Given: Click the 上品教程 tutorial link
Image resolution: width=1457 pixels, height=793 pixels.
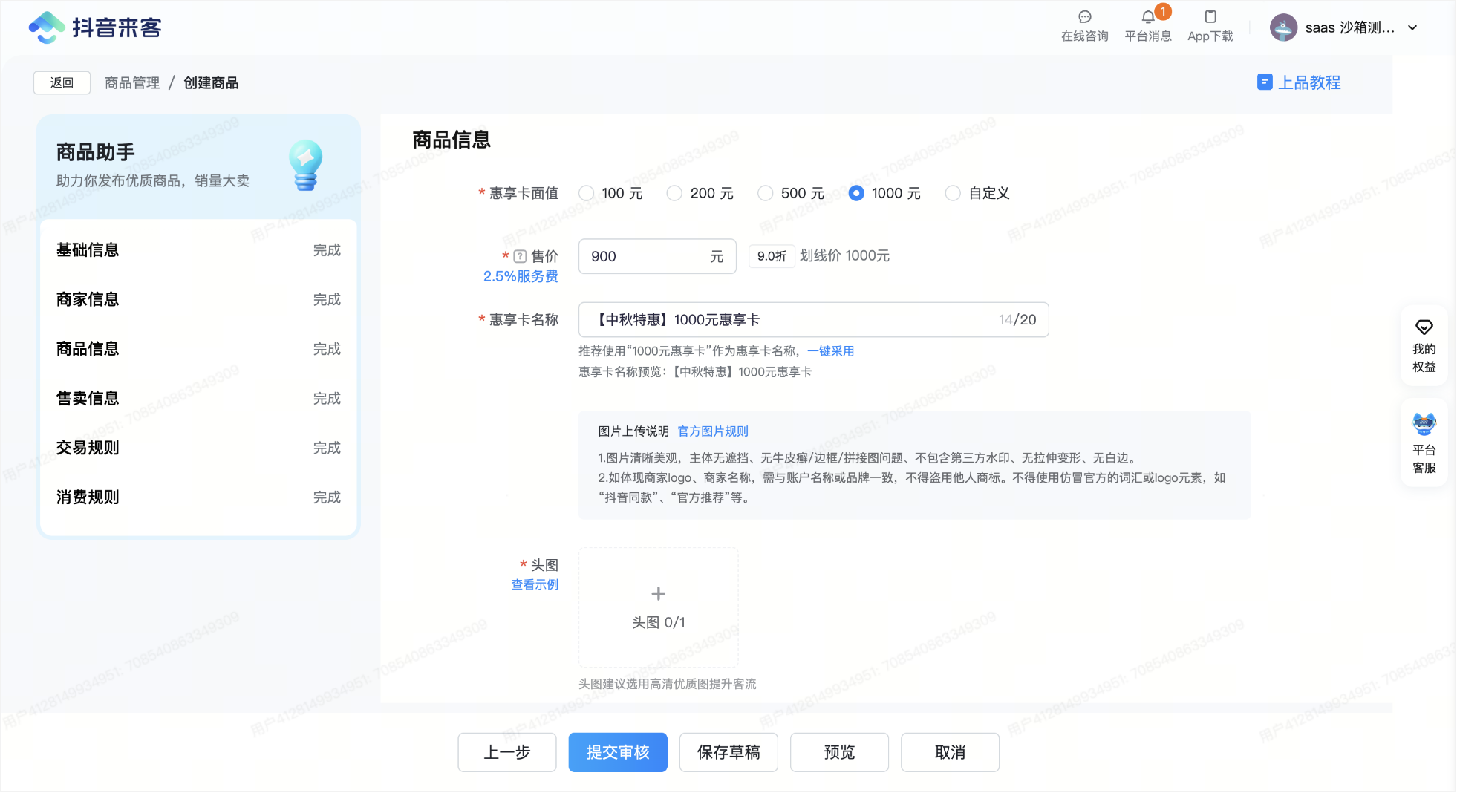Looking at the screenshot, I should (1299, 82).
